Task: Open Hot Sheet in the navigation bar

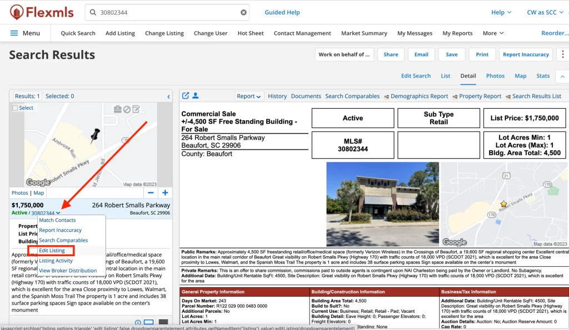Action: coord(251,33)
